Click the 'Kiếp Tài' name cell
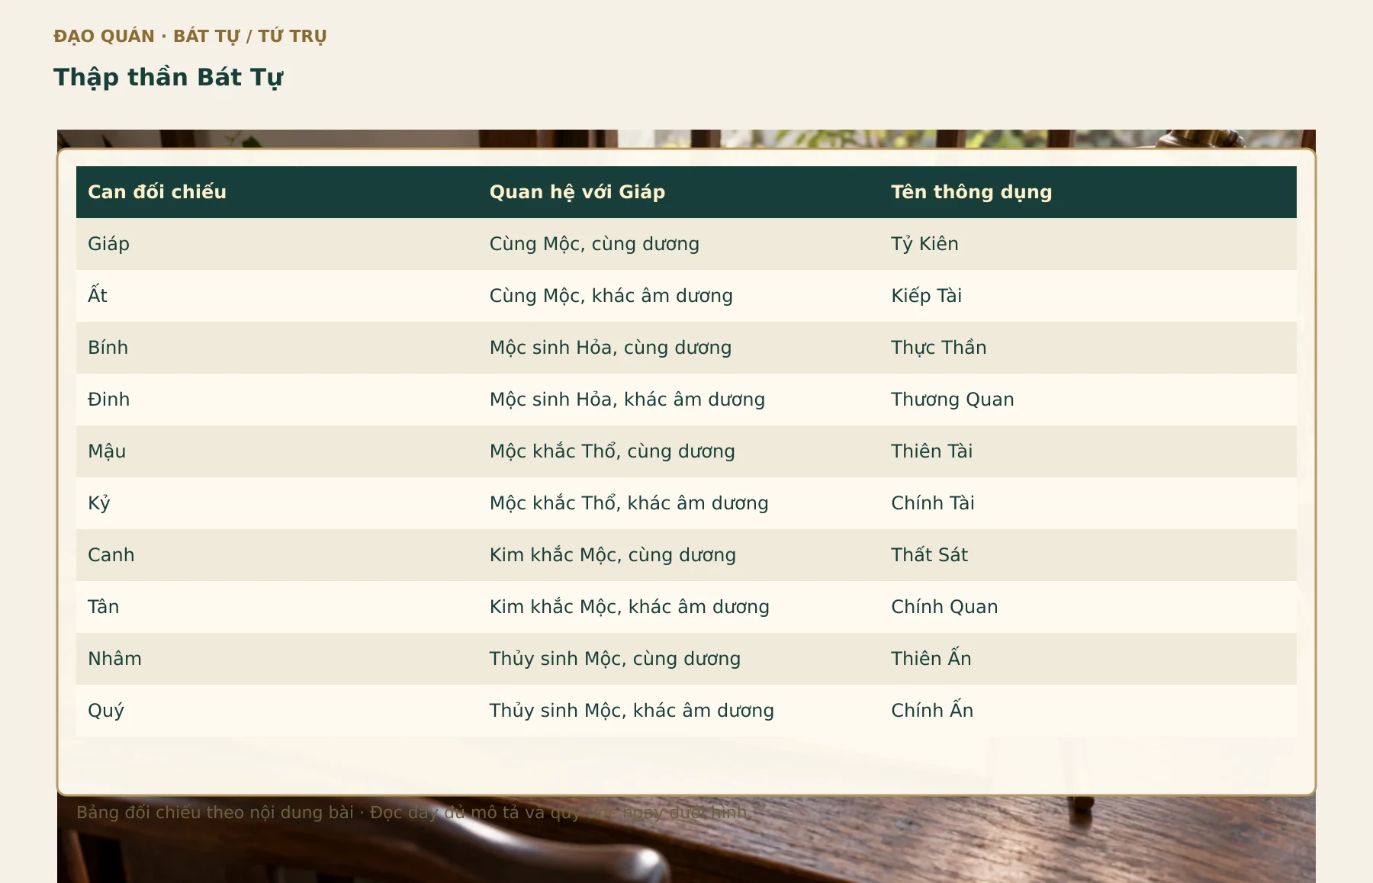The width and height of the screenshot is (1373, 883). pos(1088,296)
